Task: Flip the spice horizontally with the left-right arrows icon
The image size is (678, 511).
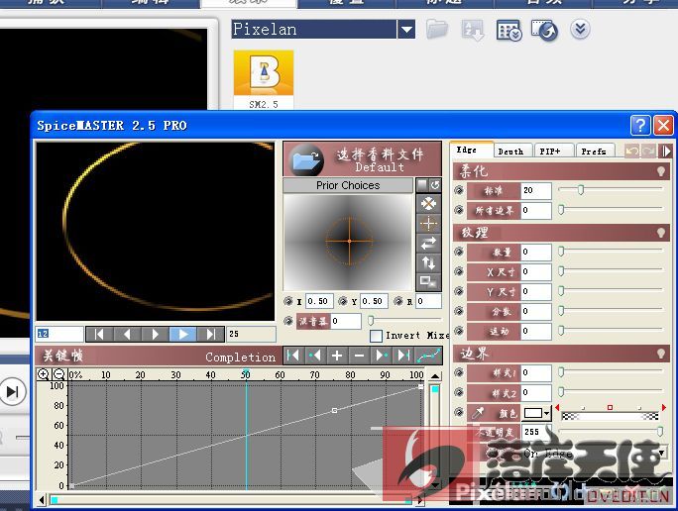Action: coord(428,244)
